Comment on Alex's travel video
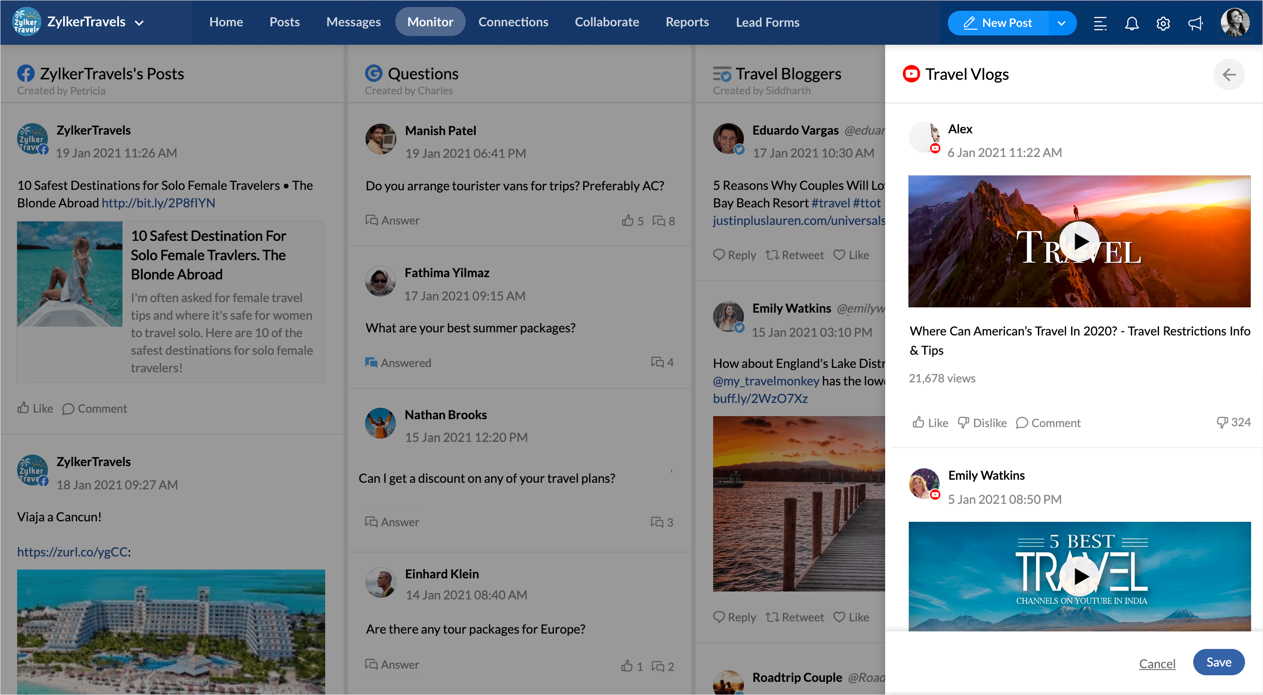 [x=1048, y=423]
